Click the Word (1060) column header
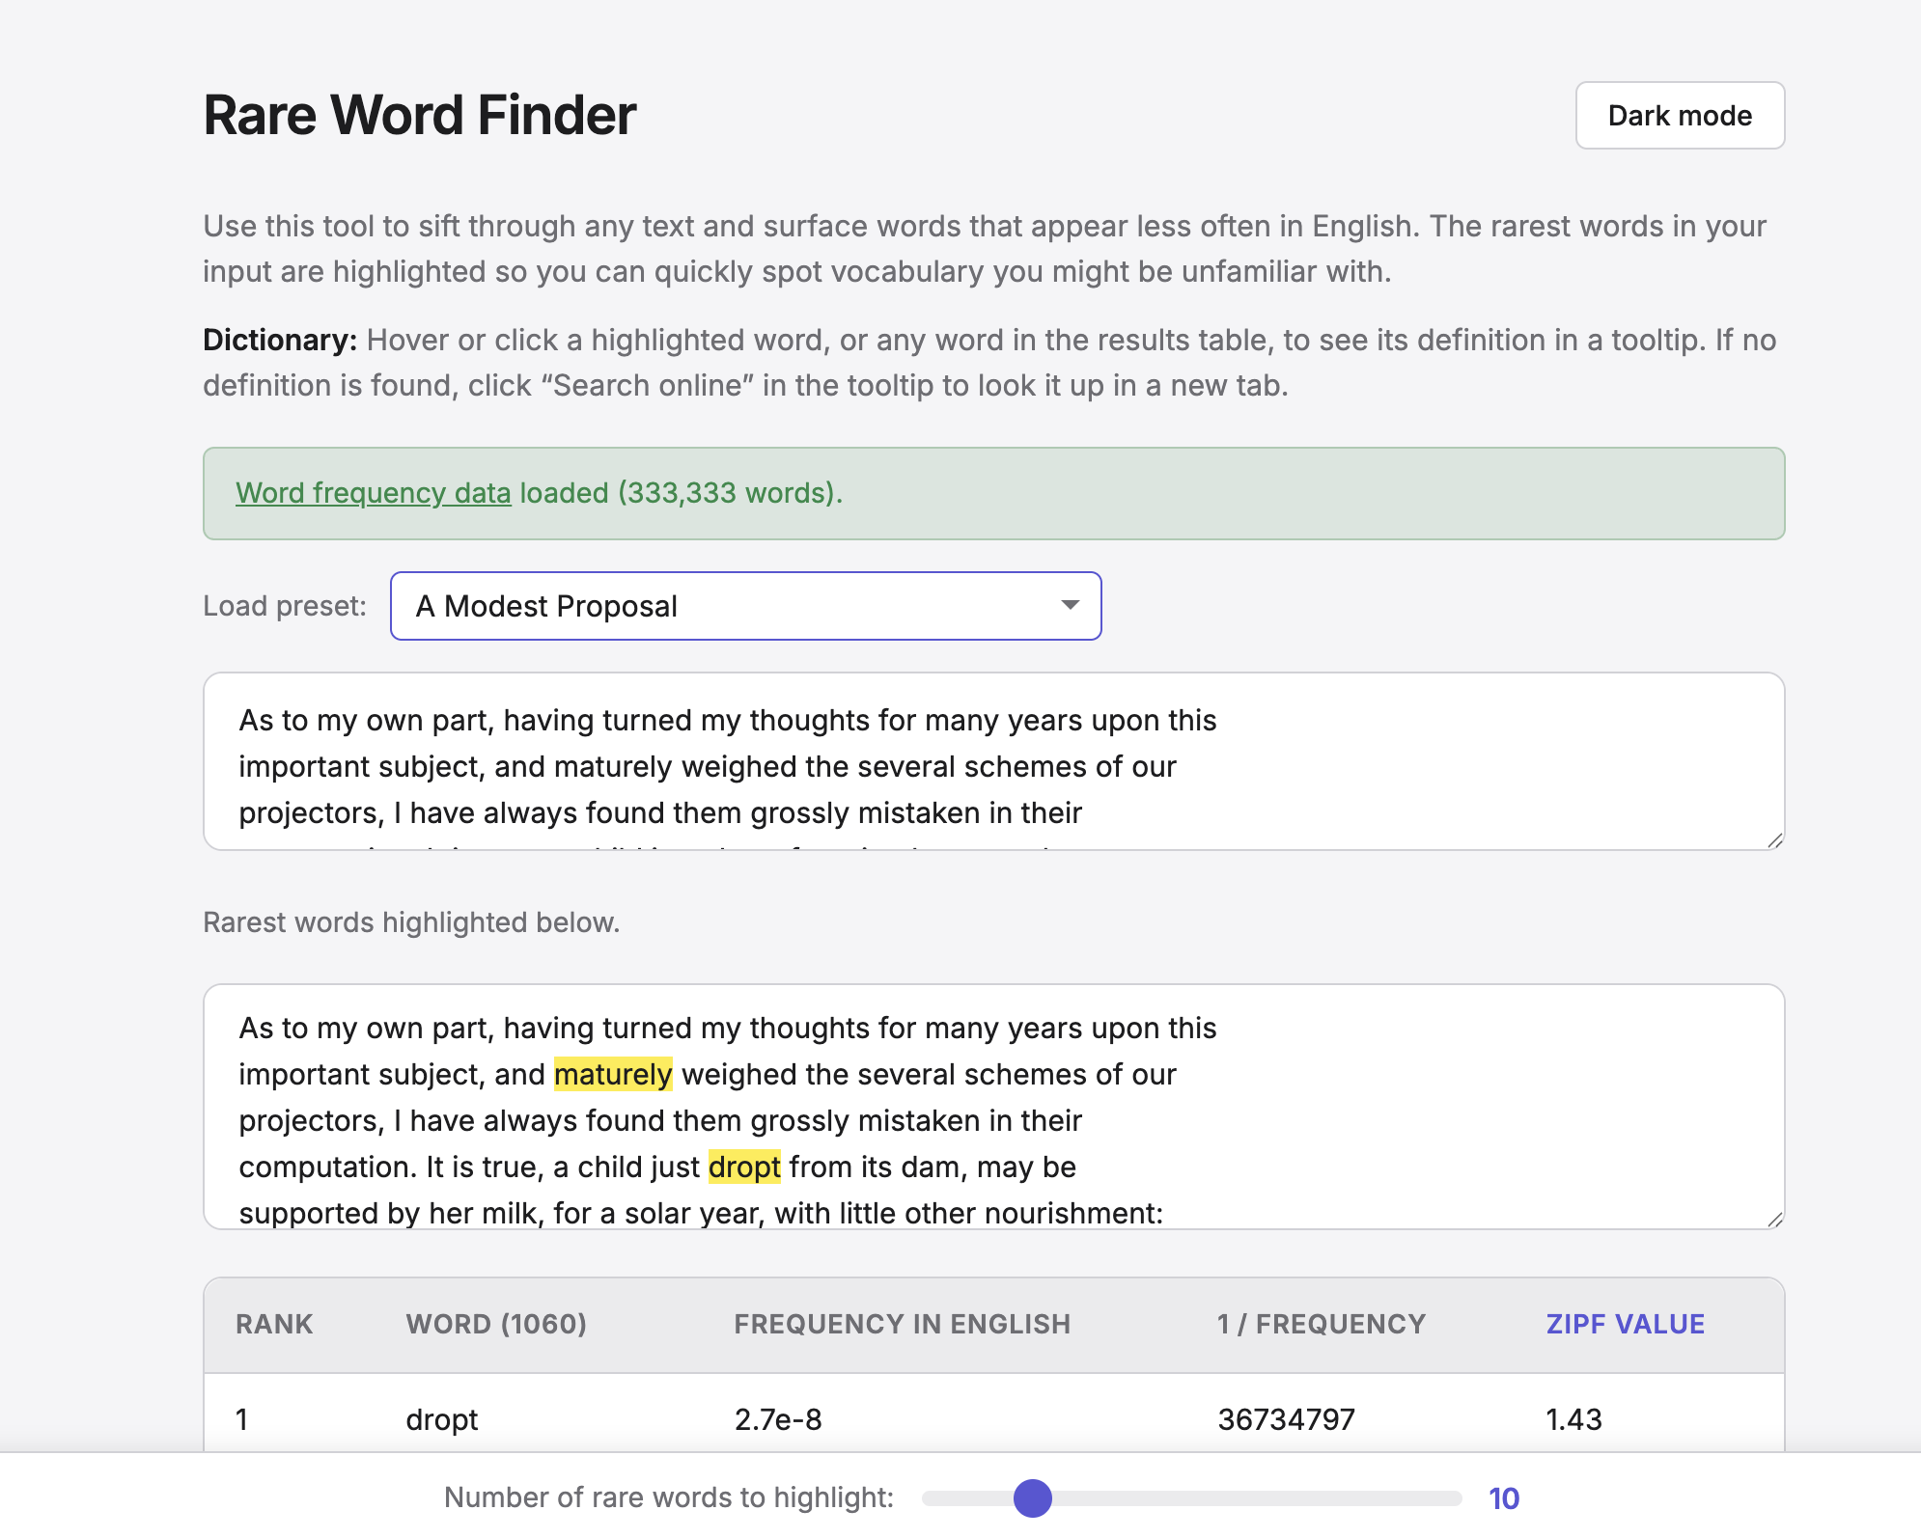Screen dimensions: 1921x1538 tap(496, 1324)
